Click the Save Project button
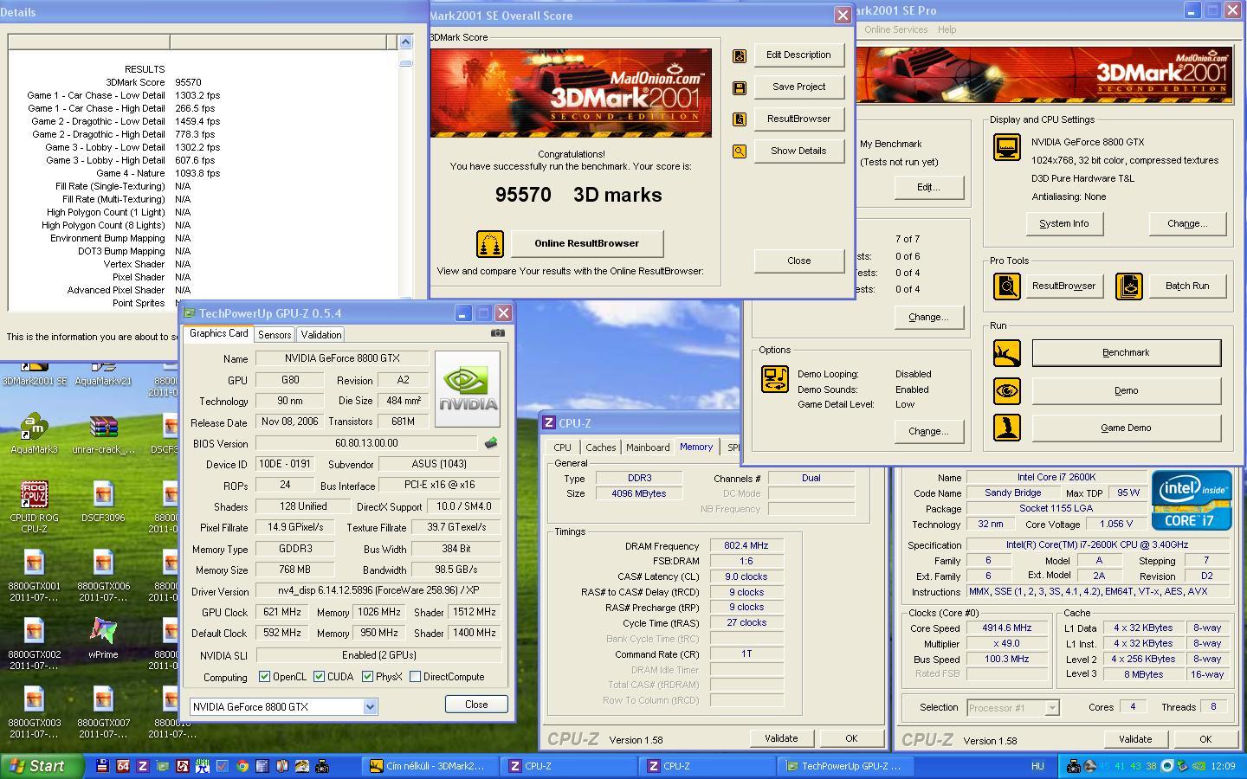 pyautogui.click(x=798, y=87)
